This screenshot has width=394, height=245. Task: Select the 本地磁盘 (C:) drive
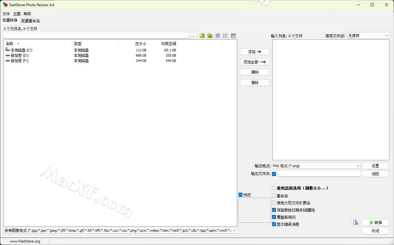click(x=21, y=50)
